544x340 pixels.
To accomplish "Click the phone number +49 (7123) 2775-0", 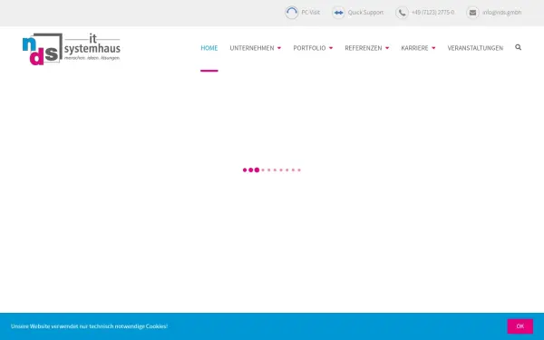I will pos(432,13).
